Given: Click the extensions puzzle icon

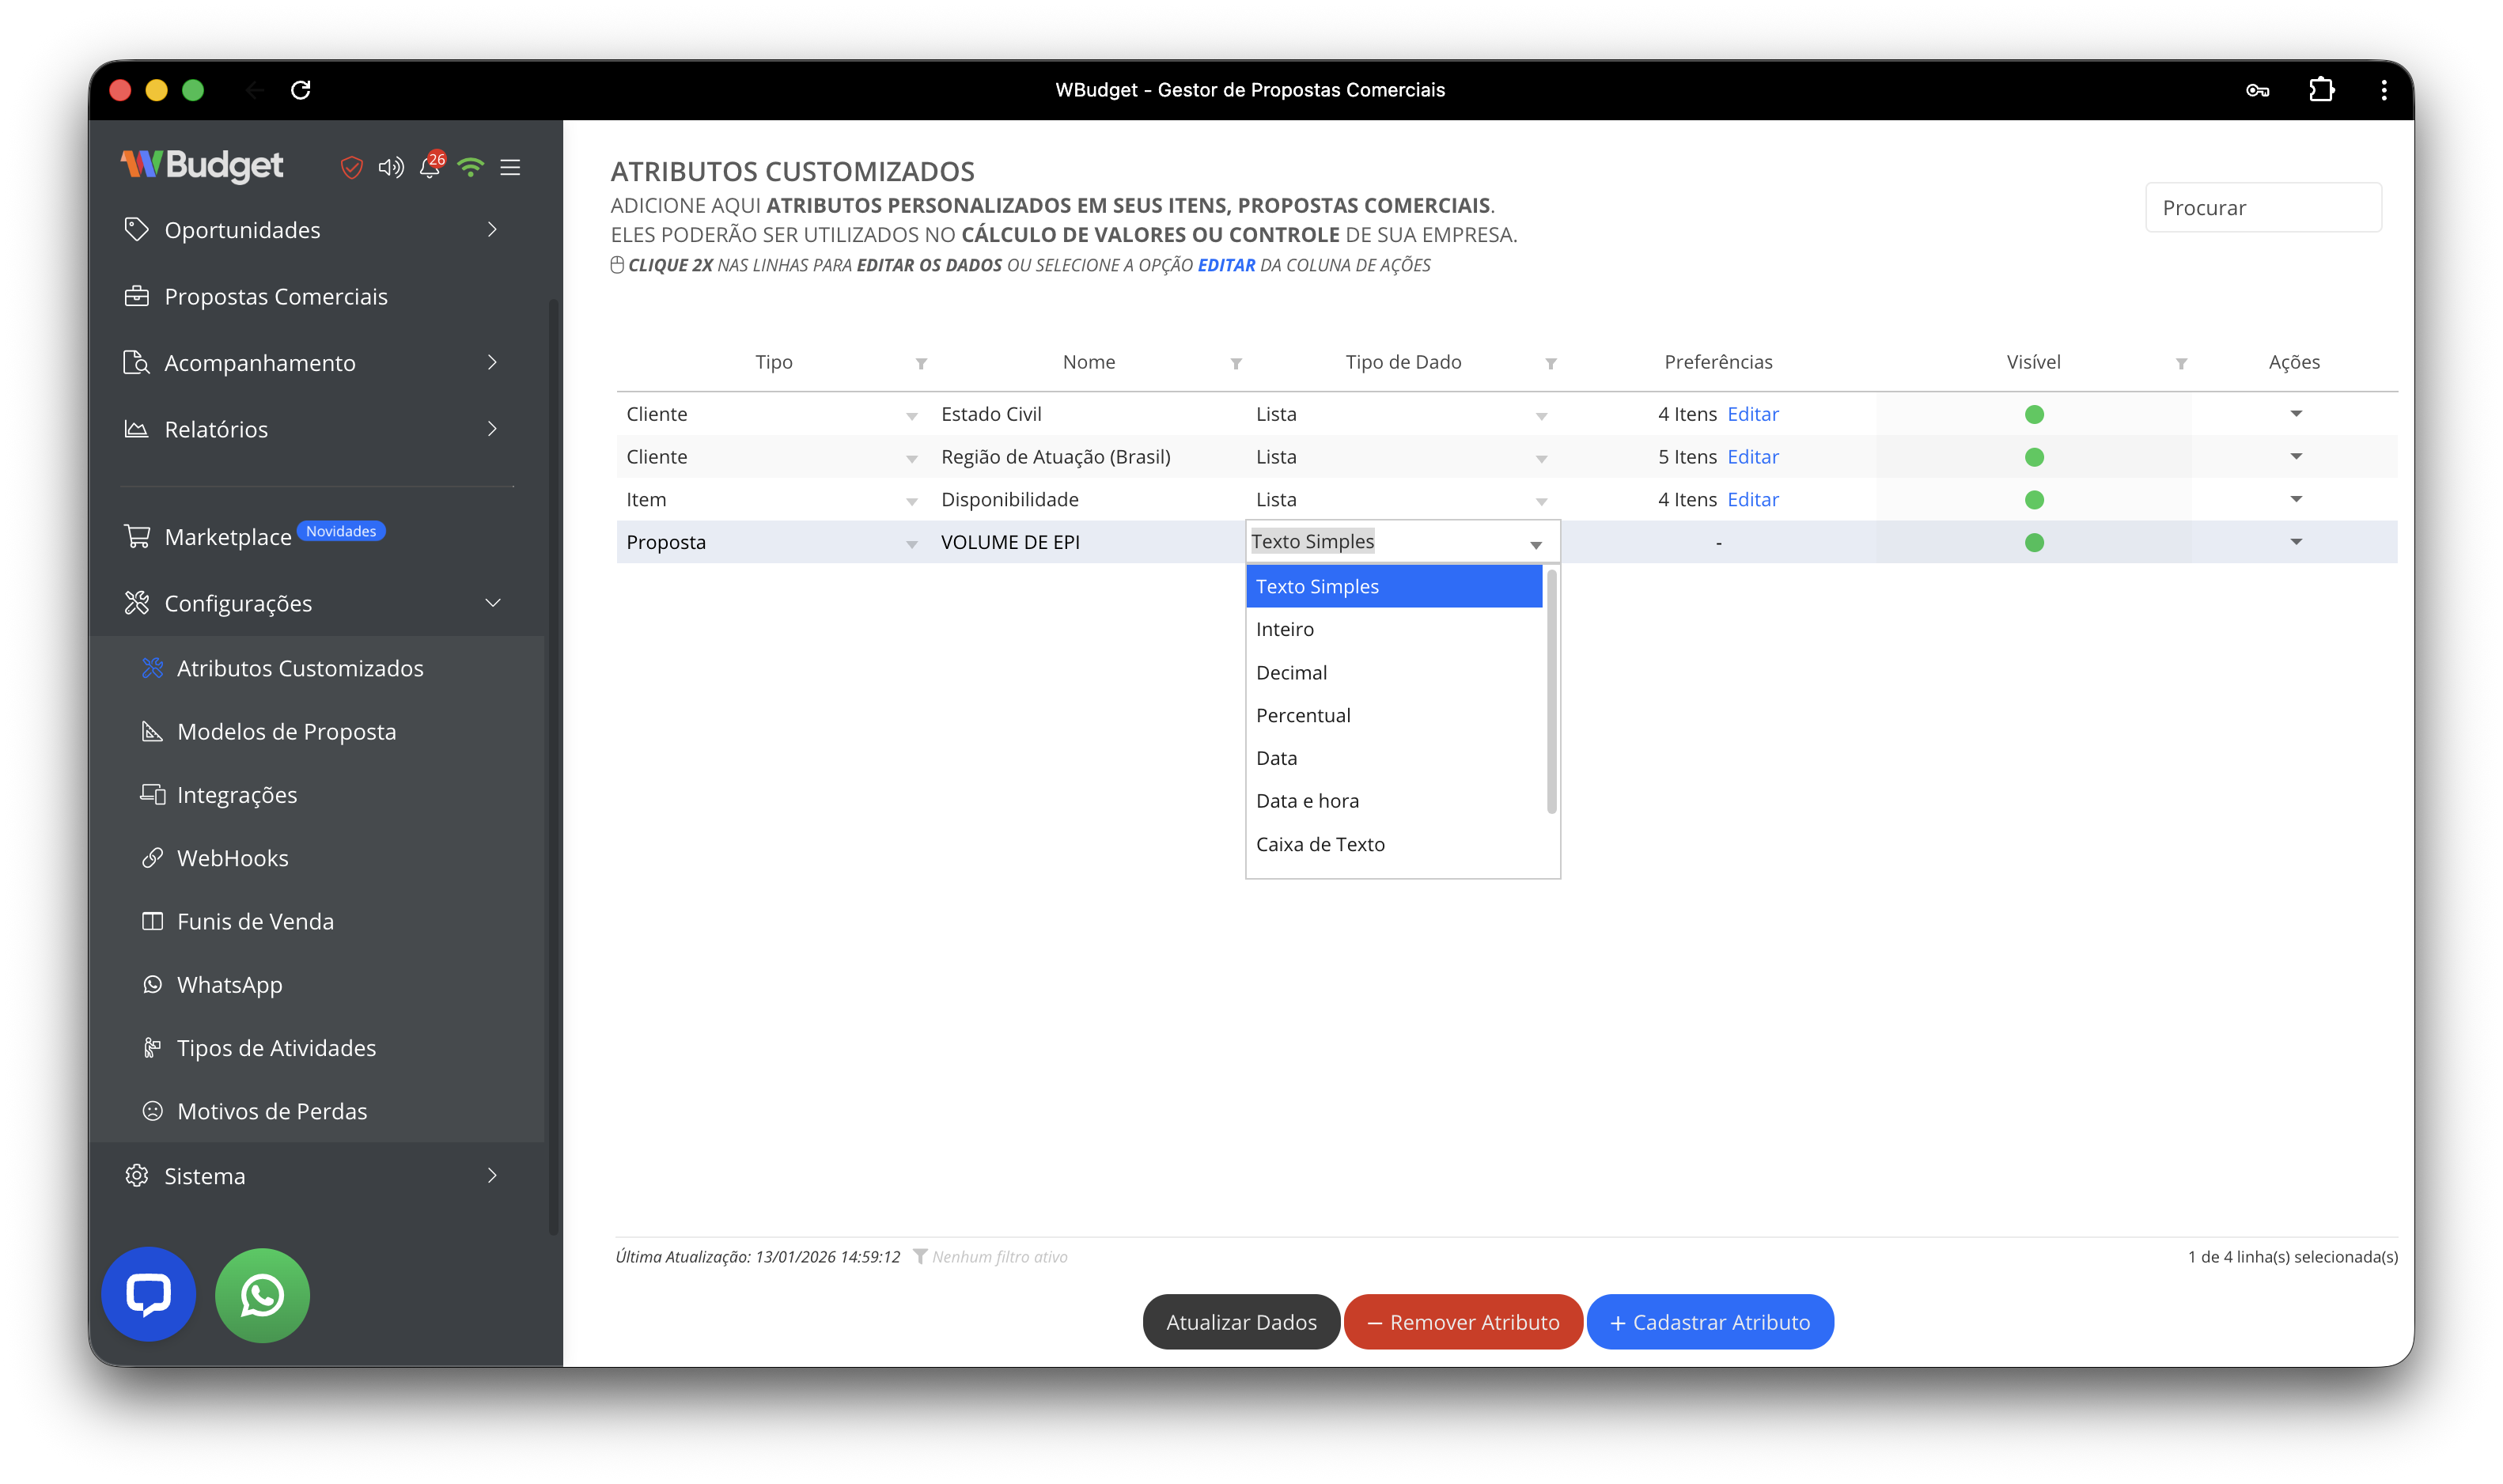Looking at the screenshot, I should click(x=2321, y=90).
